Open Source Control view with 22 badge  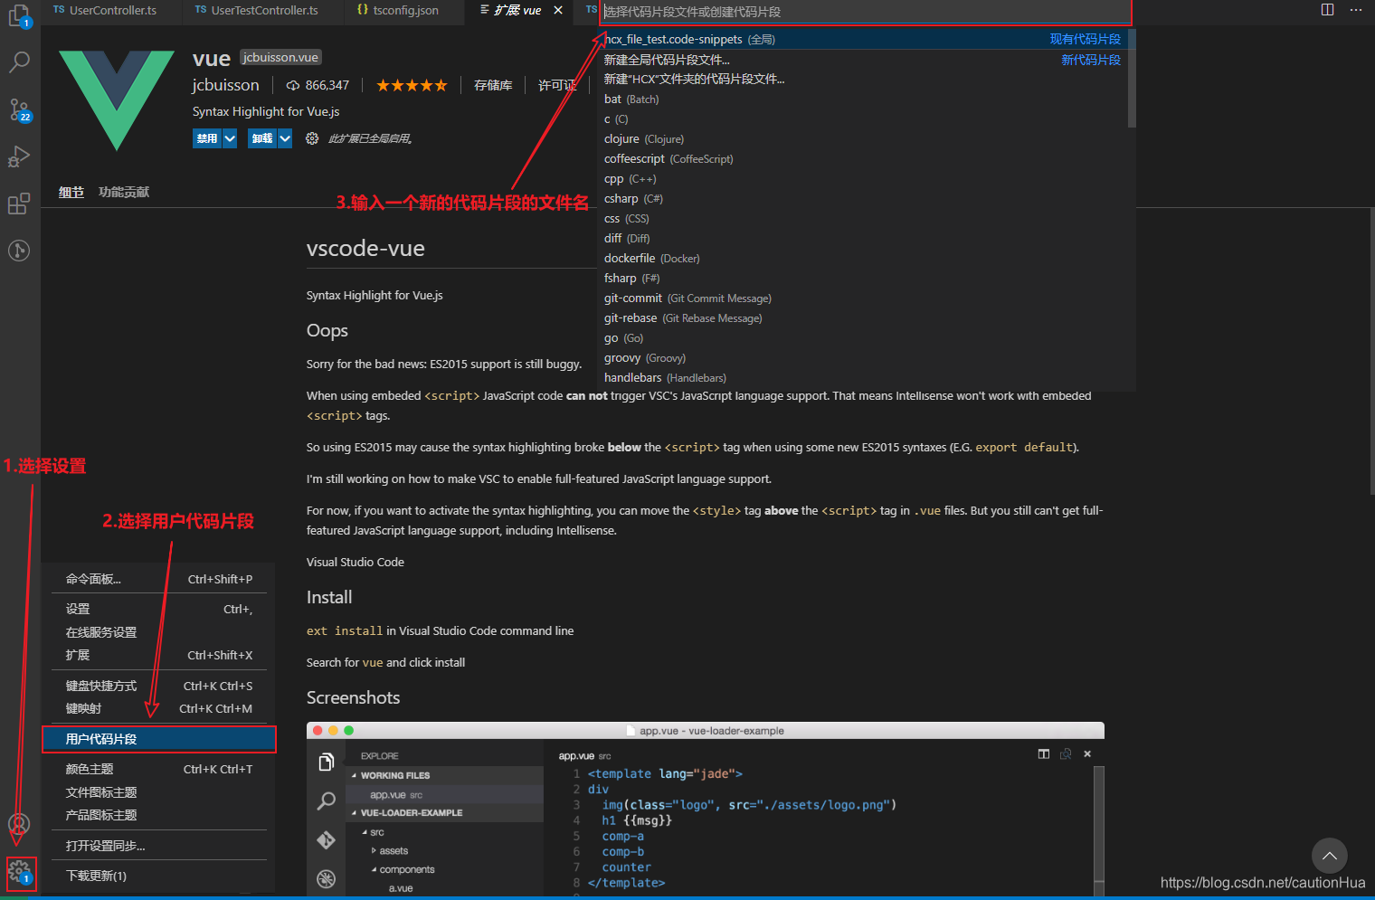coord(19,109)
